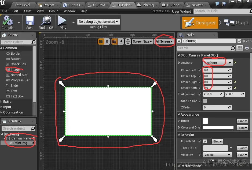Click the Brush preview swatch
This screenshot has height=170, width=252.
(205, 121)
